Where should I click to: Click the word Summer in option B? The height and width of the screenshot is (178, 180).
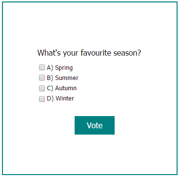click(x=67, y=78)
